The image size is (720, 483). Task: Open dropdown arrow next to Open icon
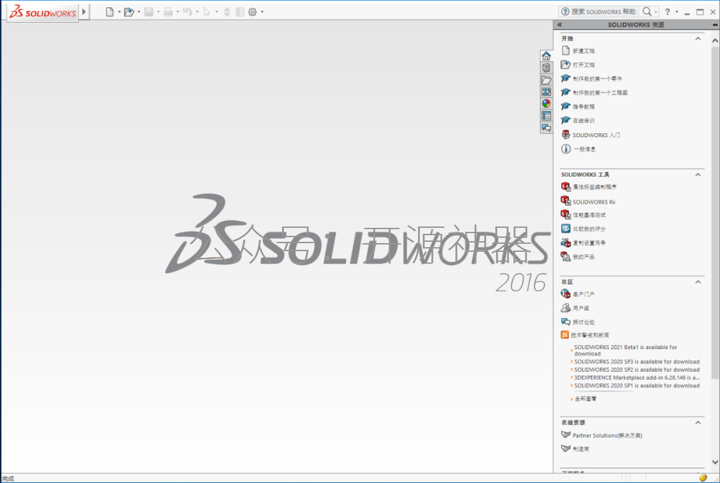click(x=139, y=12)
